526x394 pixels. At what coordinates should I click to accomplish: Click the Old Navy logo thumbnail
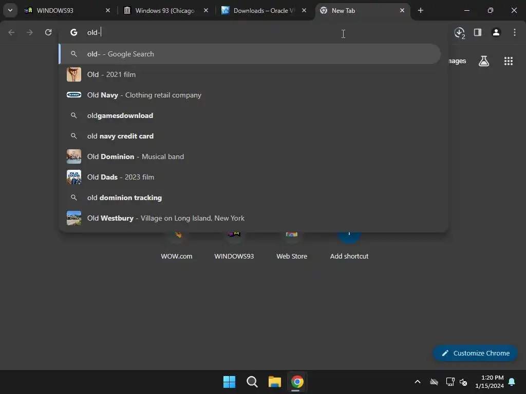(74, 95)
